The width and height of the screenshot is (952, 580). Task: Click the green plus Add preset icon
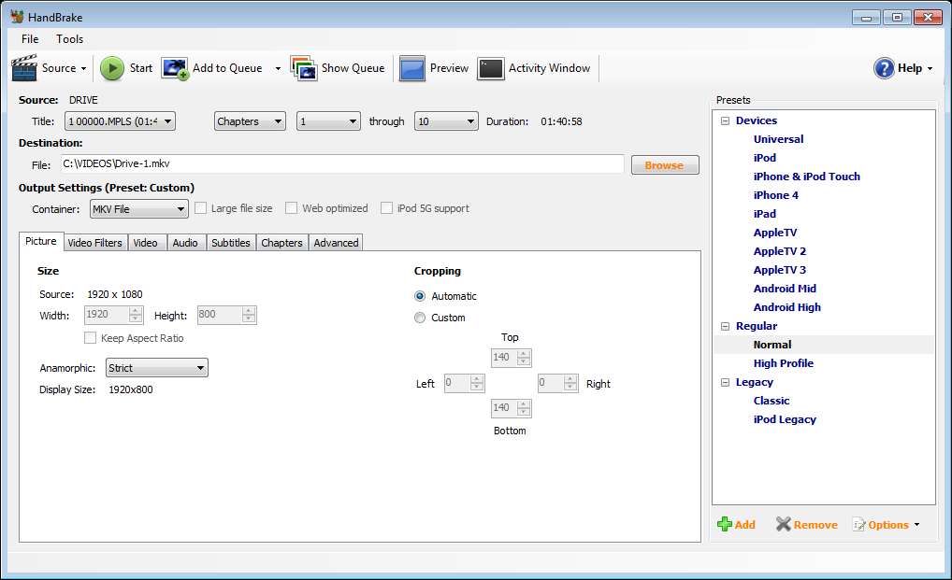pyautogui.click(x=725, y=525)
